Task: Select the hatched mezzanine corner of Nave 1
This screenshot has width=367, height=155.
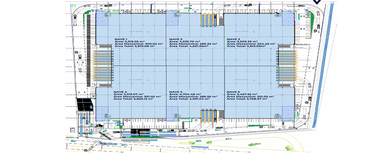Action: click(102, 18)
